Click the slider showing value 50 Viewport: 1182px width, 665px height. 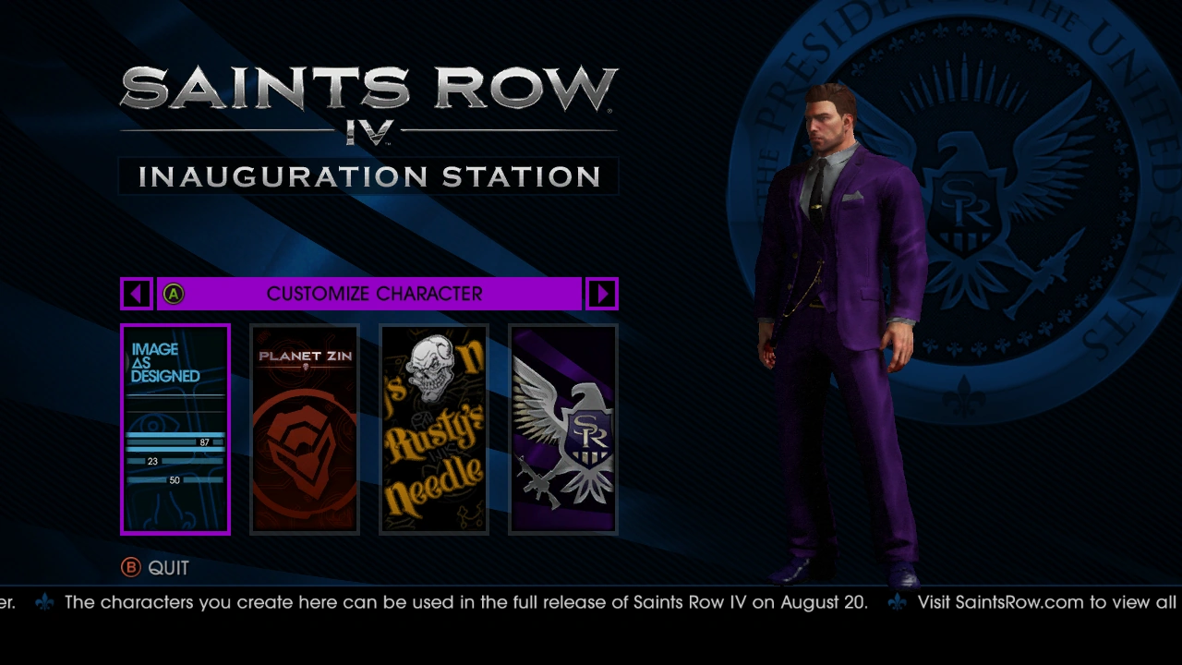(175, 480)
